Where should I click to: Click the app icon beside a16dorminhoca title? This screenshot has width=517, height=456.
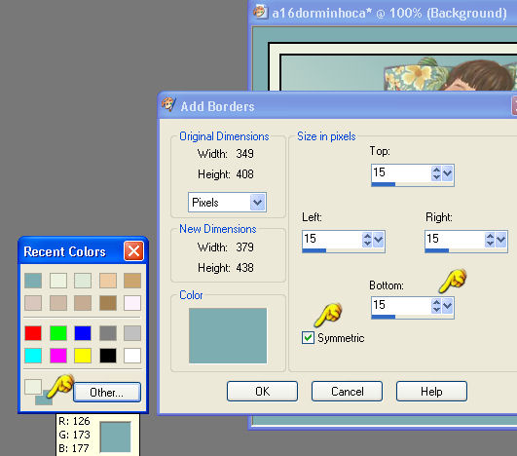click(260, 12)
